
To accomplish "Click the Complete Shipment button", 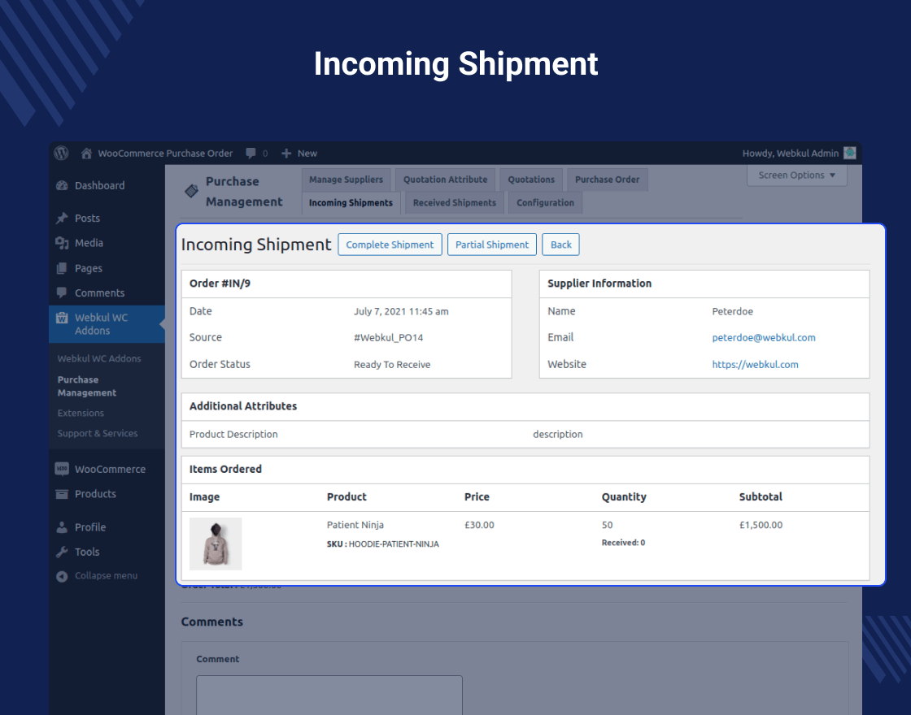I will pos(390,244).
